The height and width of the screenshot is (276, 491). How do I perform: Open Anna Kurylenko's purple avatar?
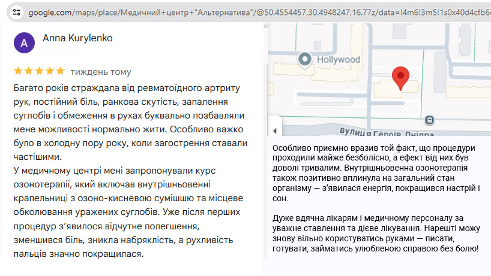[24, 43]
